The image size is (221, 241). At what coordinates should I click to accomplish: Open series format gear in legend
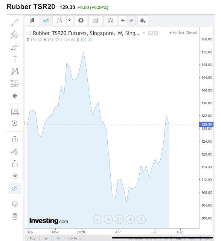156,33
